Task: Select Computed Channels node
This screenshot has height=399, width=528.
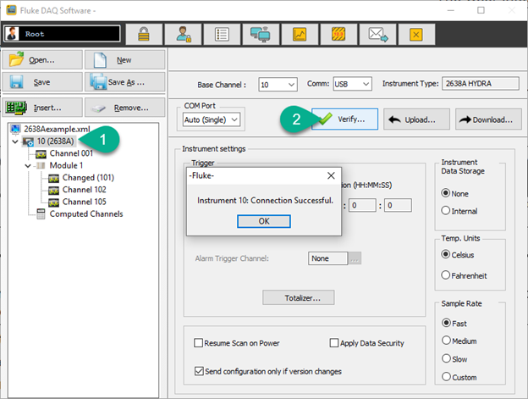Action: pyautogui.click(x=86, y=214)
